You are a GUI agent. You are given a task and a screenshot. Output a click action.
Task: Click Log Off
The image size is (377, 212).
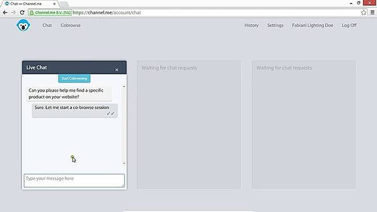tap(349, 25)
